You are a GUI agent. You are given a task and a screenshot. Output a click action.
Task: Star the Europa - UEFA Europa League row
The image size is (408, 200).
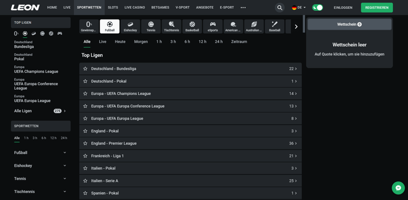85,119
